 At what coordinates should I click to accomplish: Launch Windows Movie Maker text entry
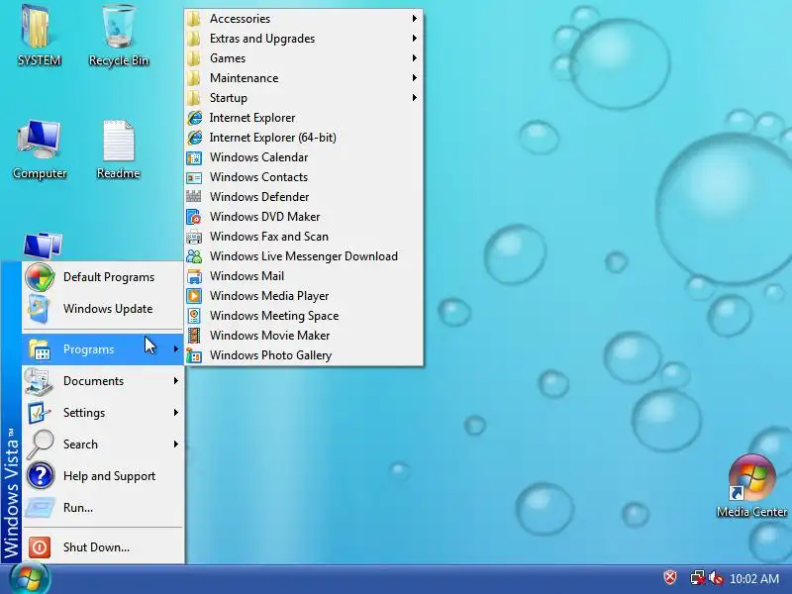point(269,336)
